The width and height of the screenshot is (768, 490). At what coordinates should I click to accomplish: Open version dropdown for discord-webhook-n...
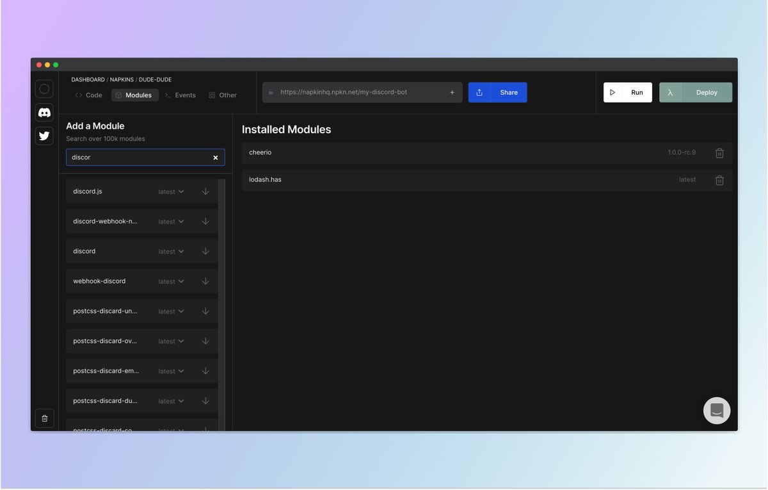point(172,222)
